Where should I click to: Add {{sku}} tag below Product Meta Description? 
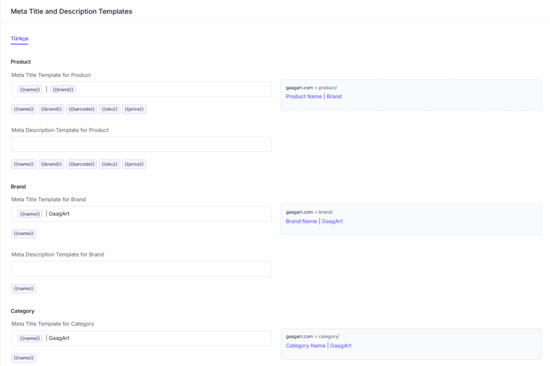coord(110,164)
